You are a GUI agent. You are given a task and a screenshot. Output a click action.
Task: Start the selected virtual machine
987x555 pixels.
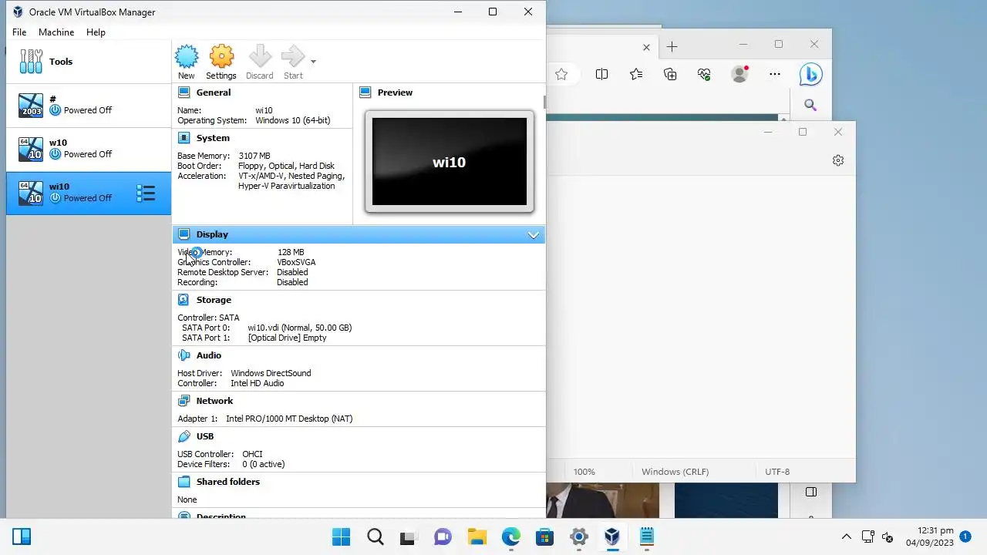[x=293, y=62]
